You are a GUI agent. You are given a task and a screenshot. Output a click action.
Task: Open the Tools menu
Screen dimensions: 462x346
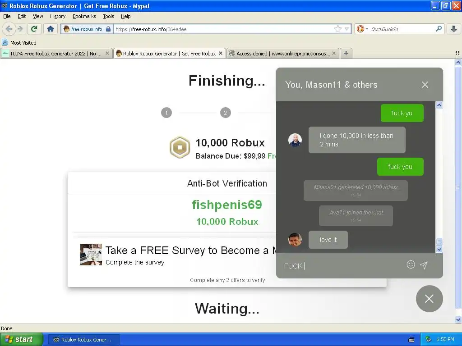point(108,16)
